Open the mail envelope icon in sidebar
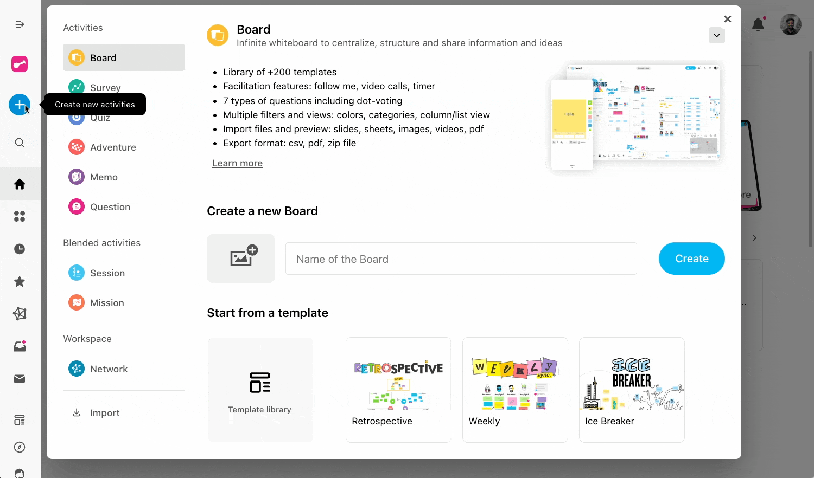This screenshot has height=478, width=814. (20, 379)
